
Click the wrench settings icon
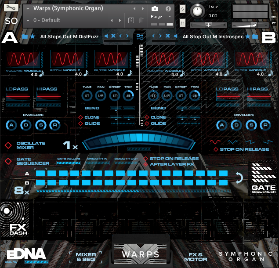(11, 8)
